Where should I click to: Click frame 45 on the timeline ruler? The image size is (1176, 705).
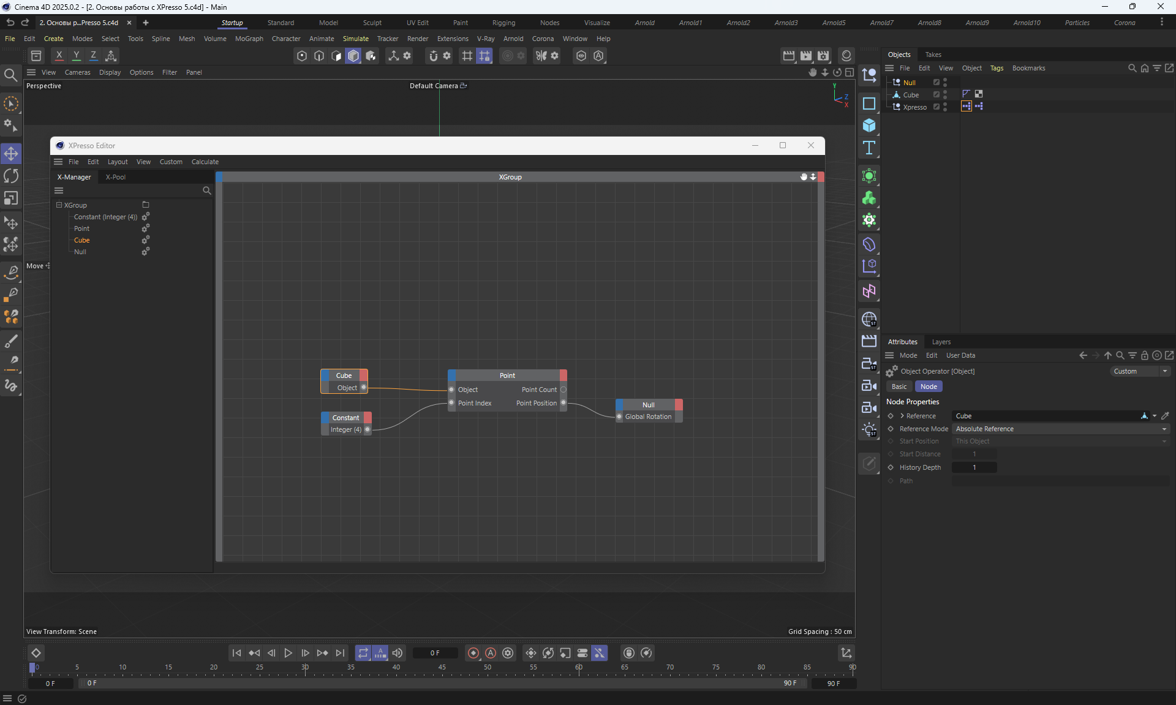(442, 668)
